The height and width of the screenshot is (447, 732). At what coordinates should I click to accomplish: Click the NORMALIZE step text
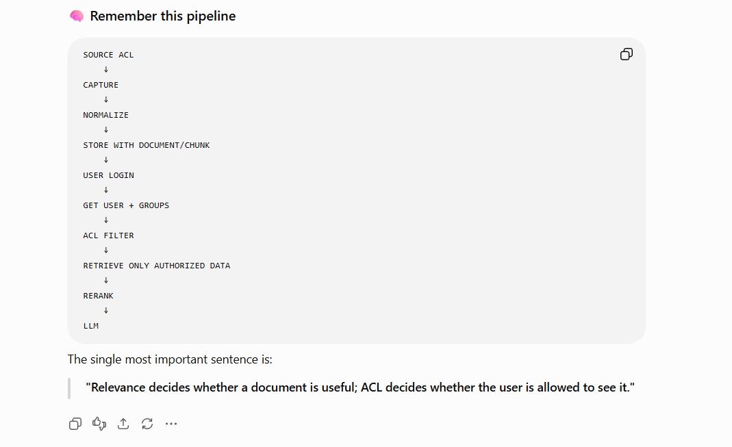[105, 115]
